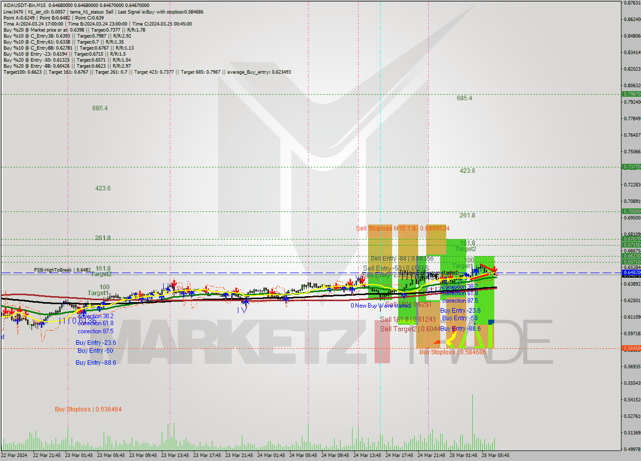
Task: Click the 'Buy %10 @ C_Entry61' line
Action: click(x=63, y=42)
